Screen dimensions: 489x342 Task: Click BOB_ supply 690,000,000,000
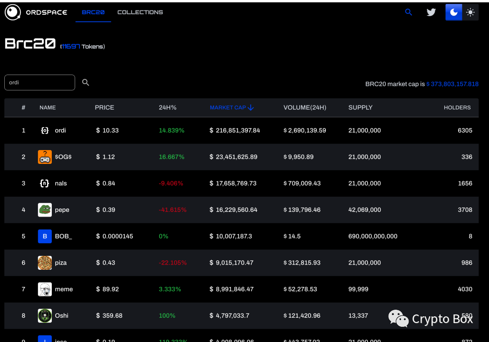pos(373,237)
